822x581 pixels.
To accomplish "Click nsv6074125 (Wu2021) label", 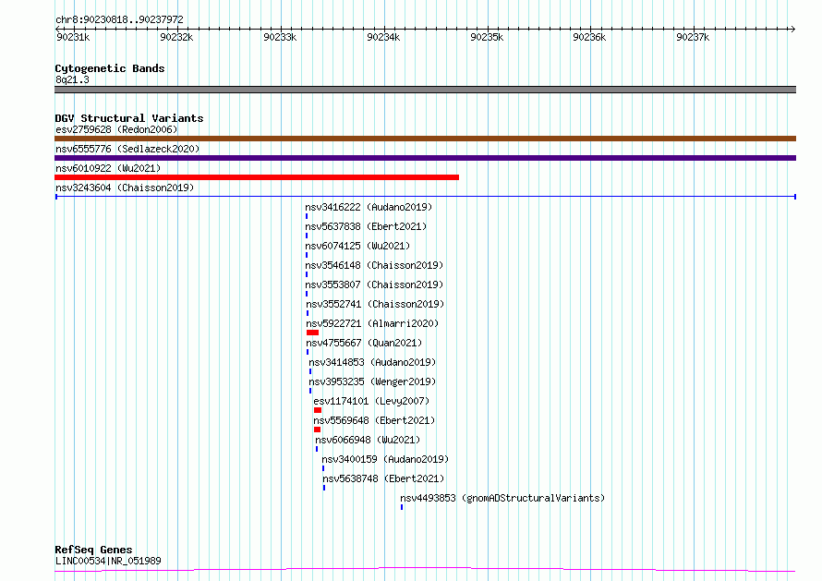I will pos(357,246).
